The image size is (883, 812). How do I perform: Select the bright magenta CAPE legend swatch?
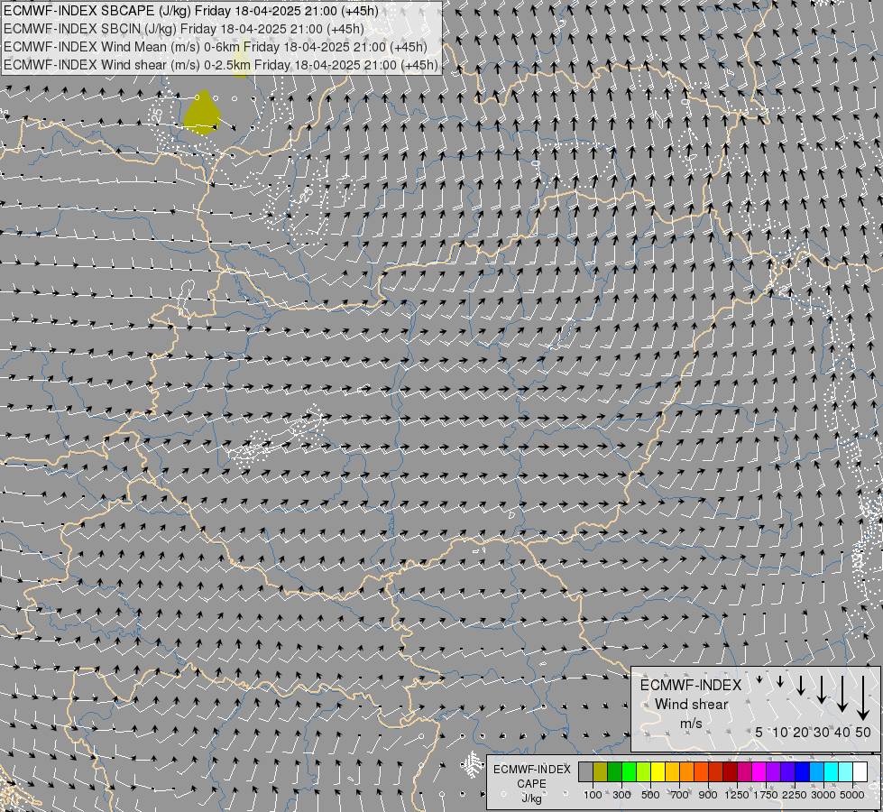[x=759, y=772]
